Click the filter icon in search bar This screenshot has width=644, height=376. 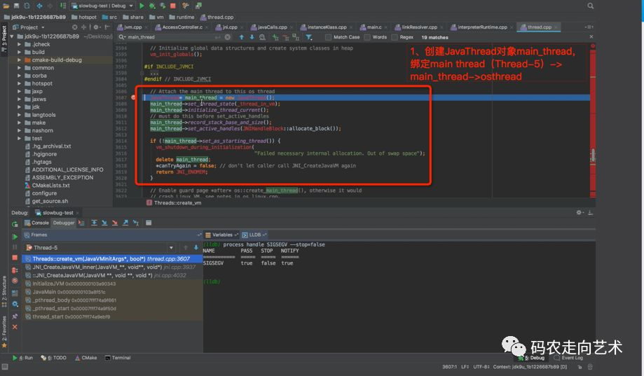click(309, 37)
